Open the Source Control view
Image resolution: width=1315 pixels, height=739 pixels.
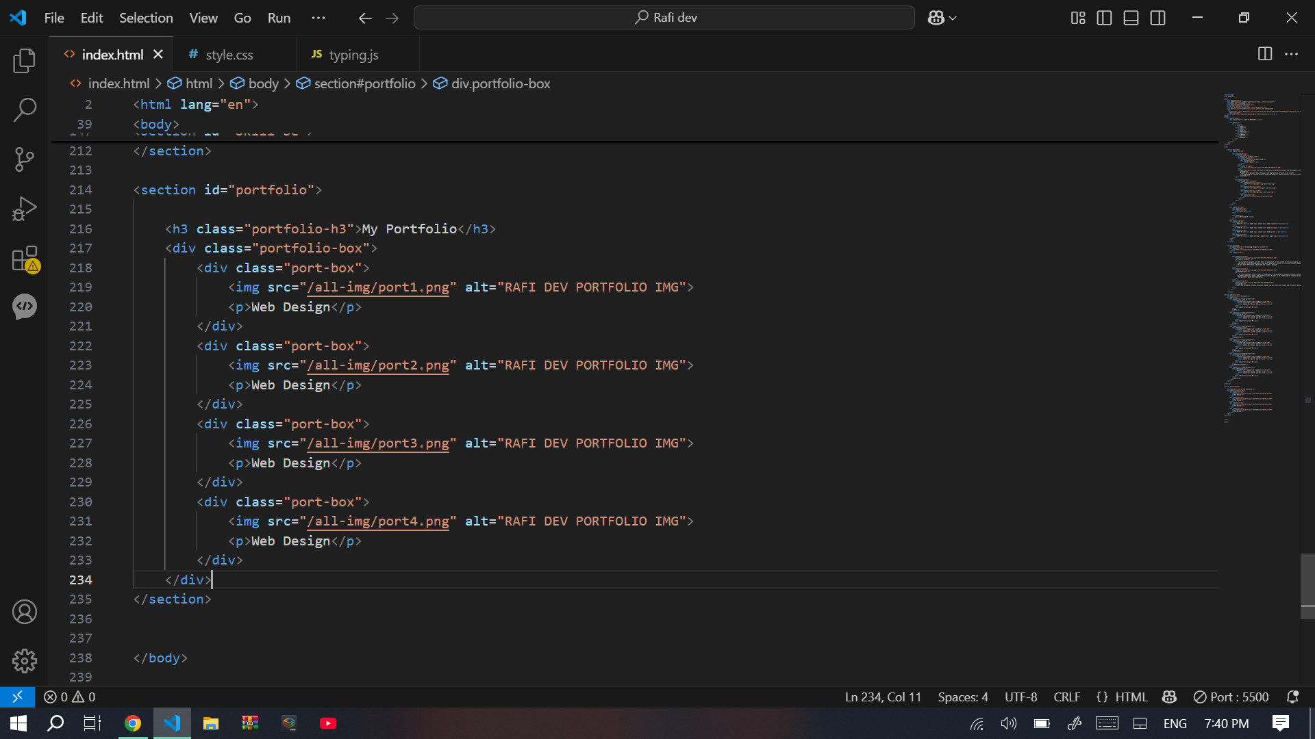[25, 159]
